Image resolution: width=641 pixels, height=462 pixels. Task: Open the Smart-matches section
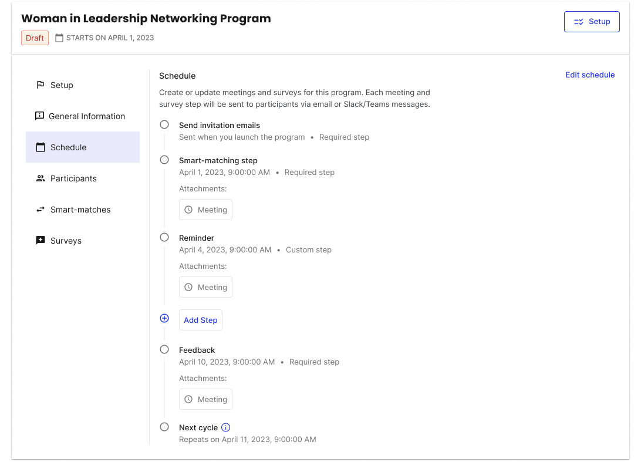click(x=83, y=210)
